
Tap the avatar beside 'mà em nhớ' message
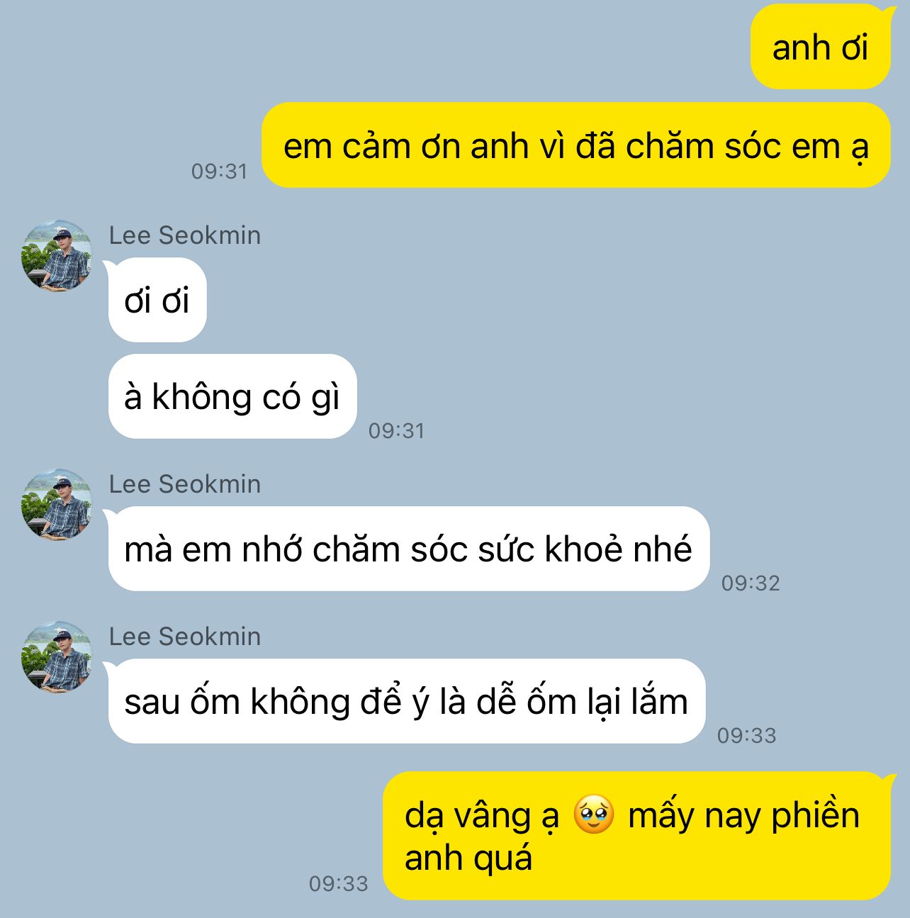click(57, 504)
